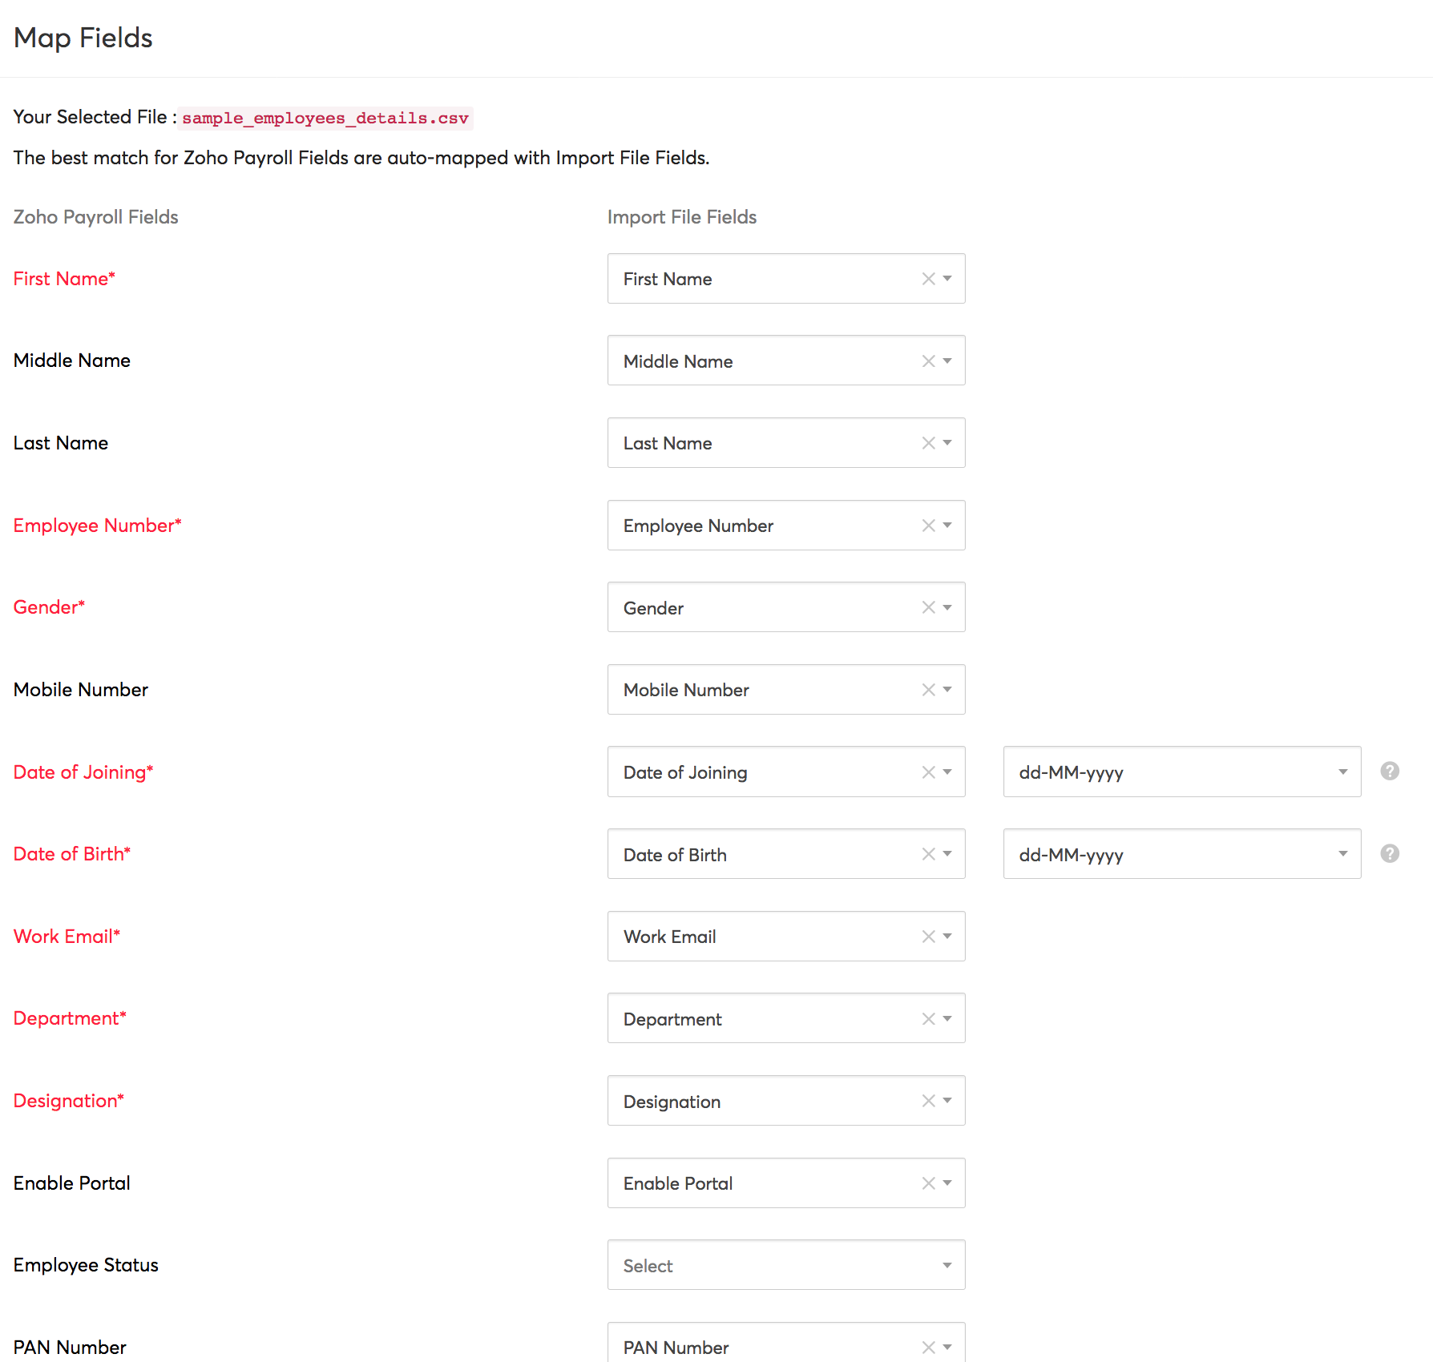
Task: Clear the First Name mapping with X icon
Action: click(x=928, y=279)
